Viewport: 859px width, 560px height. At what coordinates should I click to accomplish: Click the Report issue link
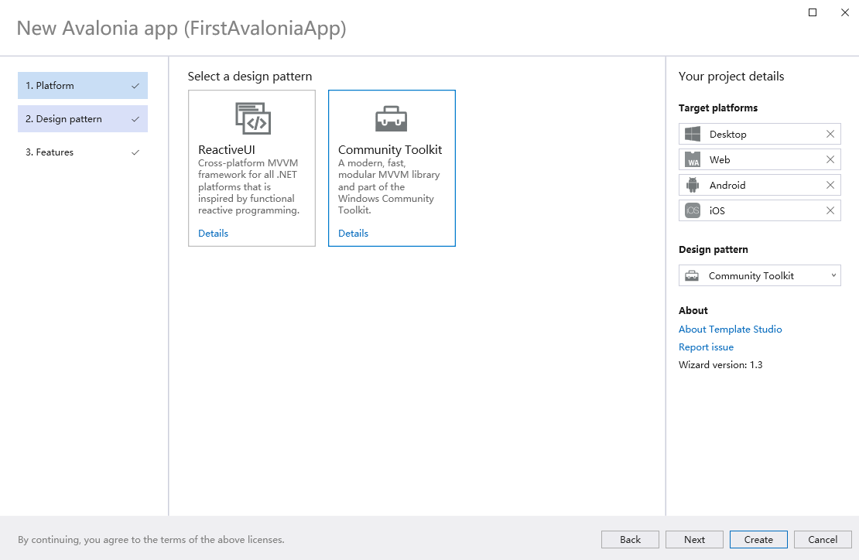click(x=706, y=347)
